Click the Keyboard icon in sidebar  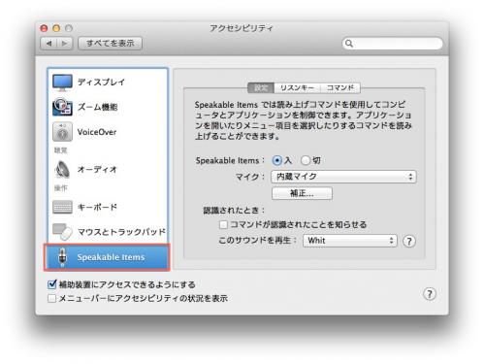[62, 207]
